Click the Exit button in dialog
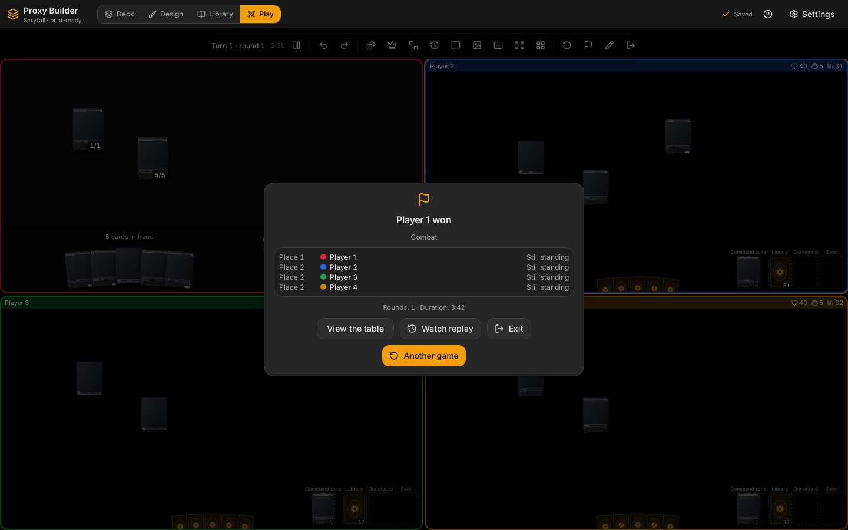Viewport: 848px width, 530px height. [x=509, y=329]
